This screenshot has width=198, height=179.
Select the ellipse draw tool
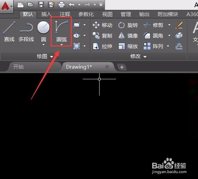tap(77, 36)
